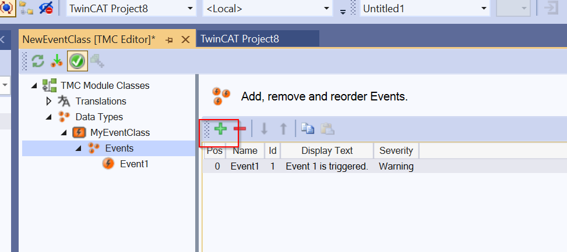Screen dimensions: 567x252
Task: Collapse the Events tree node
Action: [x=79, y=148]
